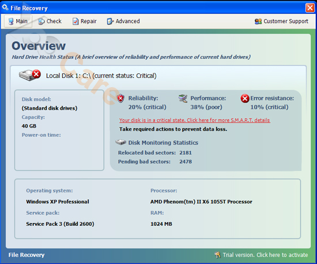Open Customer Support
The width and height of the screenshot is (317, 264).
pos(281,21)
